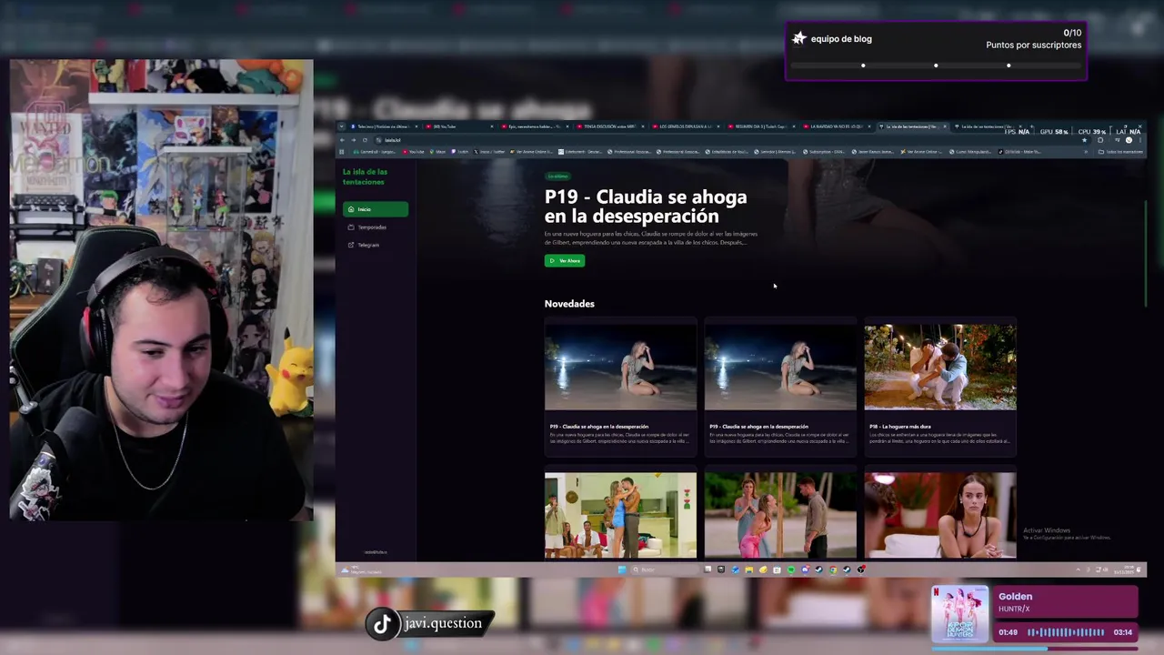Image resolution: width=1164 pixels, height=655 pixels.
Task: Click the browser back arrow
Action: (x=343, y=140)
